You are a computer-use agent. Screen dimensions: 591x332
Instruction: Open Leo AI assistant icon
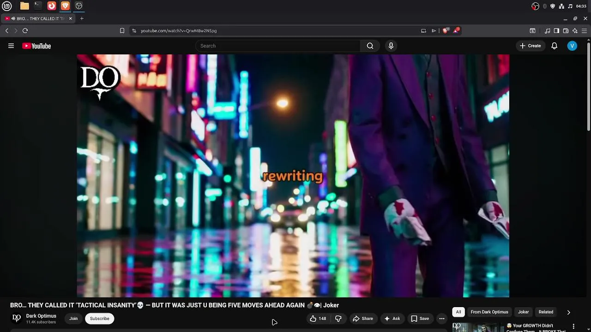point(575,31)
